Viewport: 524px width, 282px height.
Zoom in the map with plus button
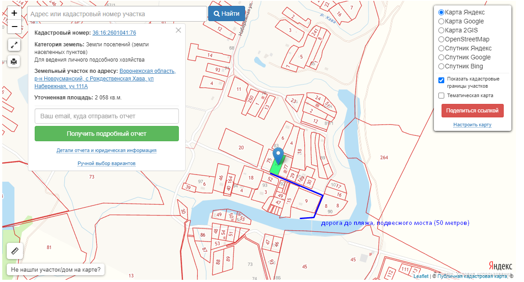(14, 13)
